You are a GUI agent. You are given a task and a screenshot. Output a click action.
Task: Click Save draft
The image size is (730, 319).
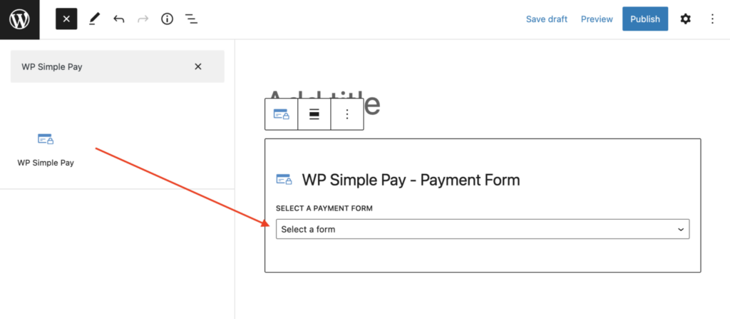click(x=546, y=19)
